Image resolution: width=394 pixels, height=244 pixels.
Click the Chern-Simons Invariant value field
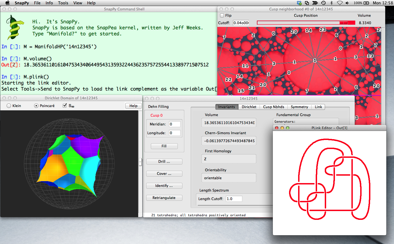(229, 141)
